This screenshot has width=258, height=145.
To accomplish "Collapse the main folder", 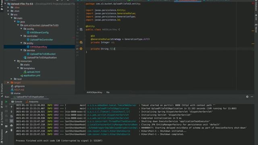I will pos(12,18).
